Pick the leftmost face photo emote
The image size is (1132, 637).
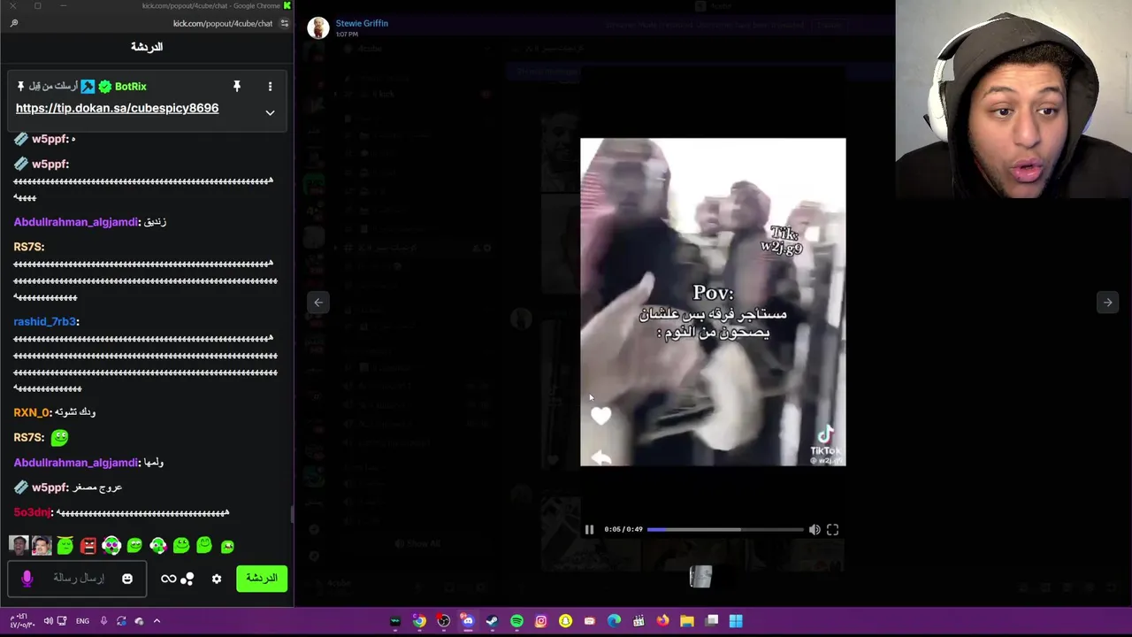tap(19, 546)
